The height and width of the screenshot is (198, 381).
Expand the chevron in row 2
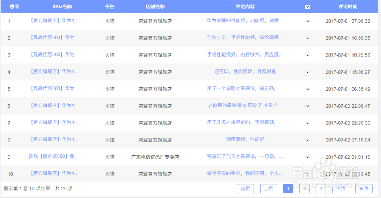coord(307,38)
